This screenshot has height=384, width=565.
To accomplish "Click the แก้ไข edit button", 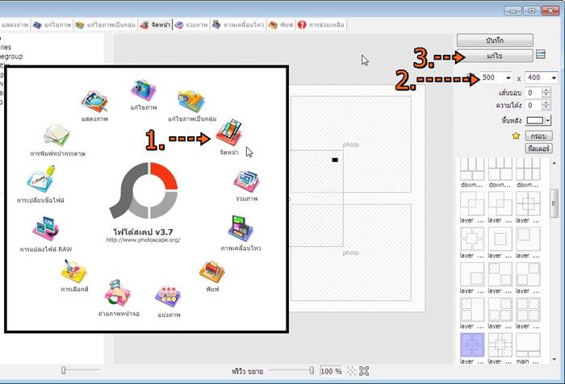I will point(495,56).
